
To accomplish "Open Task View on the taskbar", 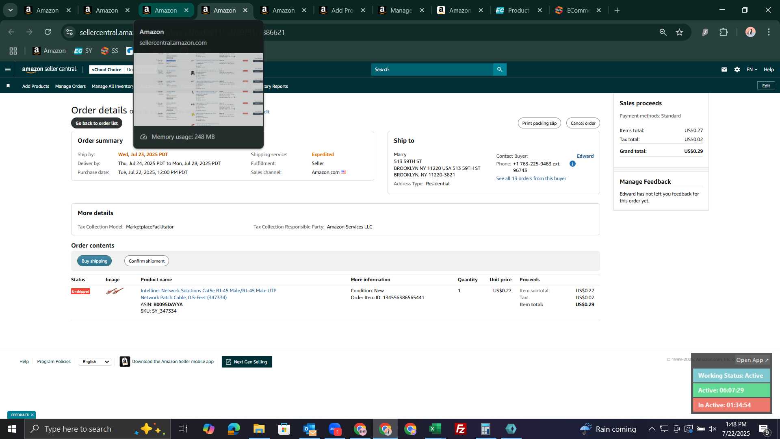I will (183, 429).
